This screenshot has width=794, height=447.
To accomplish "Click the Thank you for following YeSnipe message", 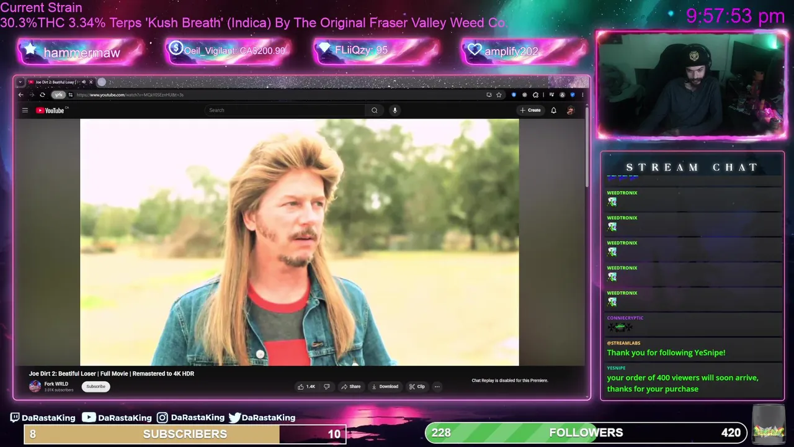I will pyautogui.click(x=666, y=353).
